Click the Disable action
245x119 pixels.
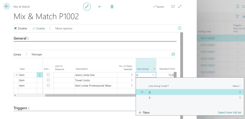(x=21, y=28)
